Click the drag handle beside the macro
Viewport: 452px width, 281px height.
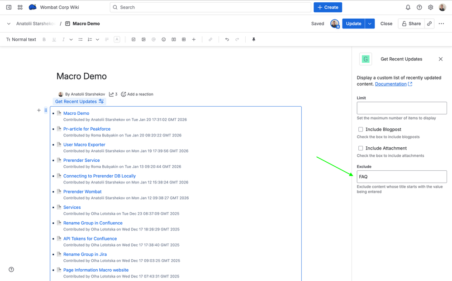46,110
